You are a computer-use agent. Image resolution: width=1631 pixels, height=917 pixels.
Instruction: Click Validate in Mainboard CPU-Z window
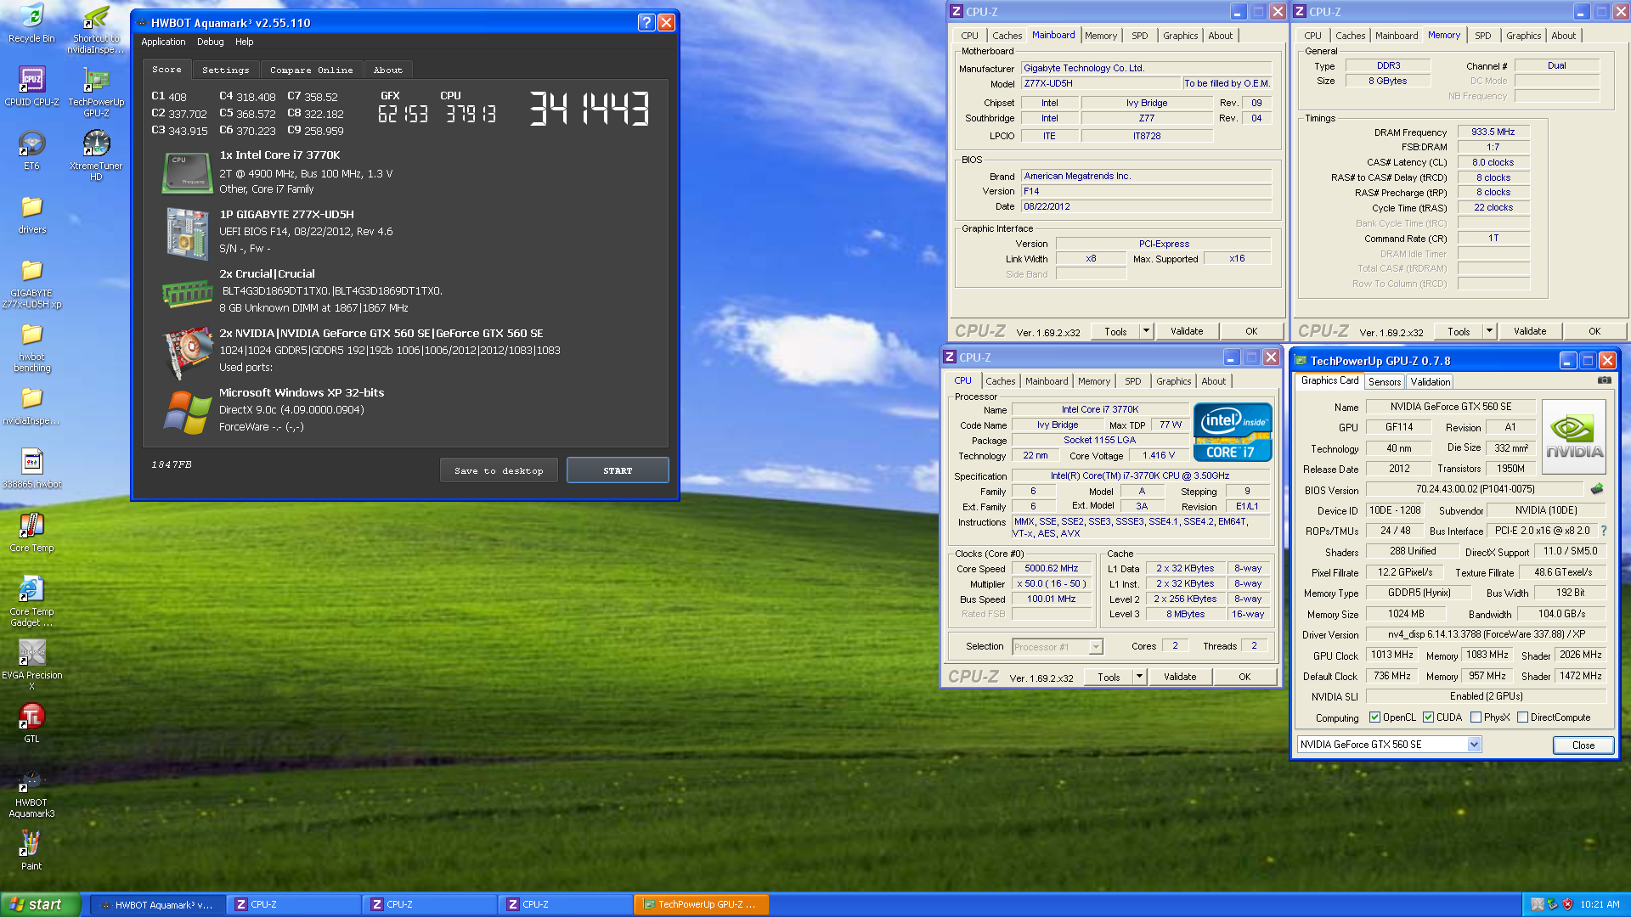tap(1186, 331)
